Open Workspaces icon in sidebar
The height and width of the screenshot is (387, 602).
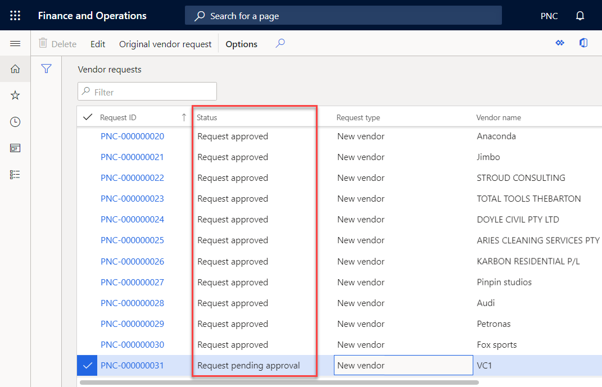15,148
